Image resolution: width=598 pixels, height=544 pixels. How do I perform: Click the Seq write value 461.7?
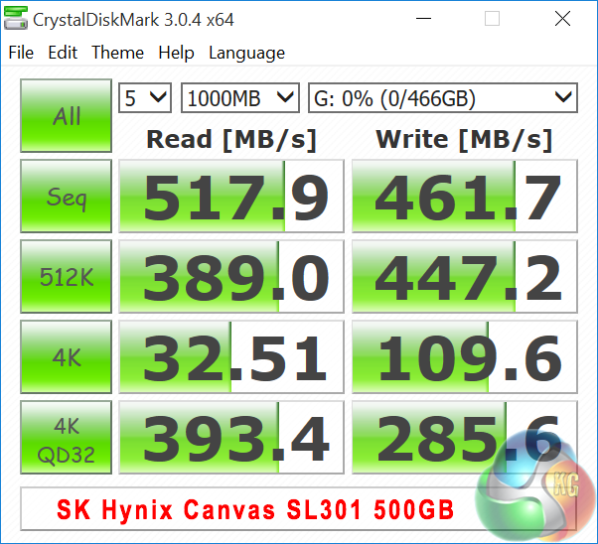465,196
